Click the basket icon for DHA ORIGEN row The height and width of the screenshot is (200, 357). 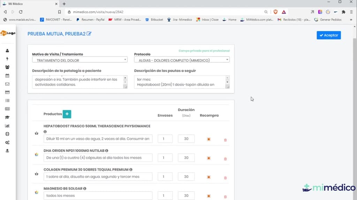pos(36,155)
